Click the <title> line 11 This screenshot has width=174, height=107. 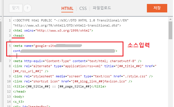(60, 86)
